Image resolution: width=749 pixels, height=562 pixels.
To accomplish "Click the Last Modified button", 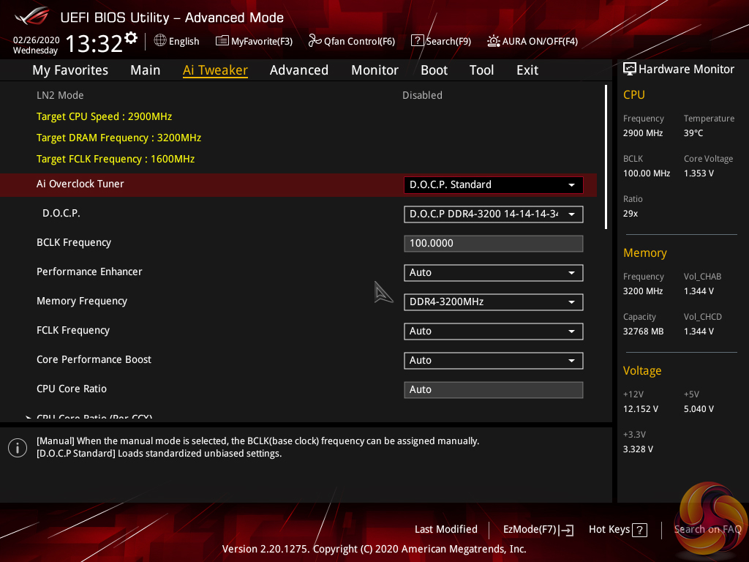I will pyautogui.click(x=445, y=530).
